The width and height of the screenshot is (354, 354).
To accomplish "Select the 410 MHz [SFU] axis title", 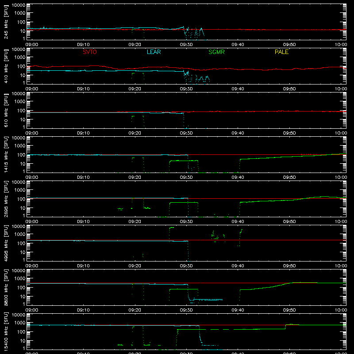I will 6,66.
